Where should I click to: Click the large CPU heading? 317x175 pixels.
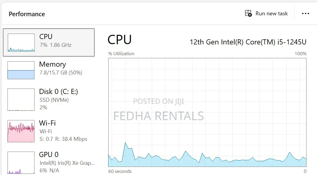[119, 39]
